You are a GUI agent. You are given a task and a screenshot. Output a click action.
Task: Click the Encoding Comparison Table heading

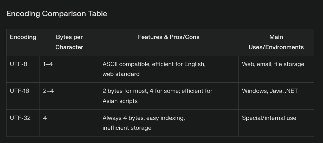(x=57, y=14)
